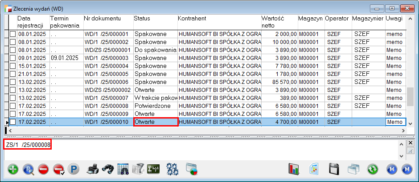419x182 pixels.
Task: Tick checkbox for row WD/1 /25/000008
Action: click(x=13, y=106)
